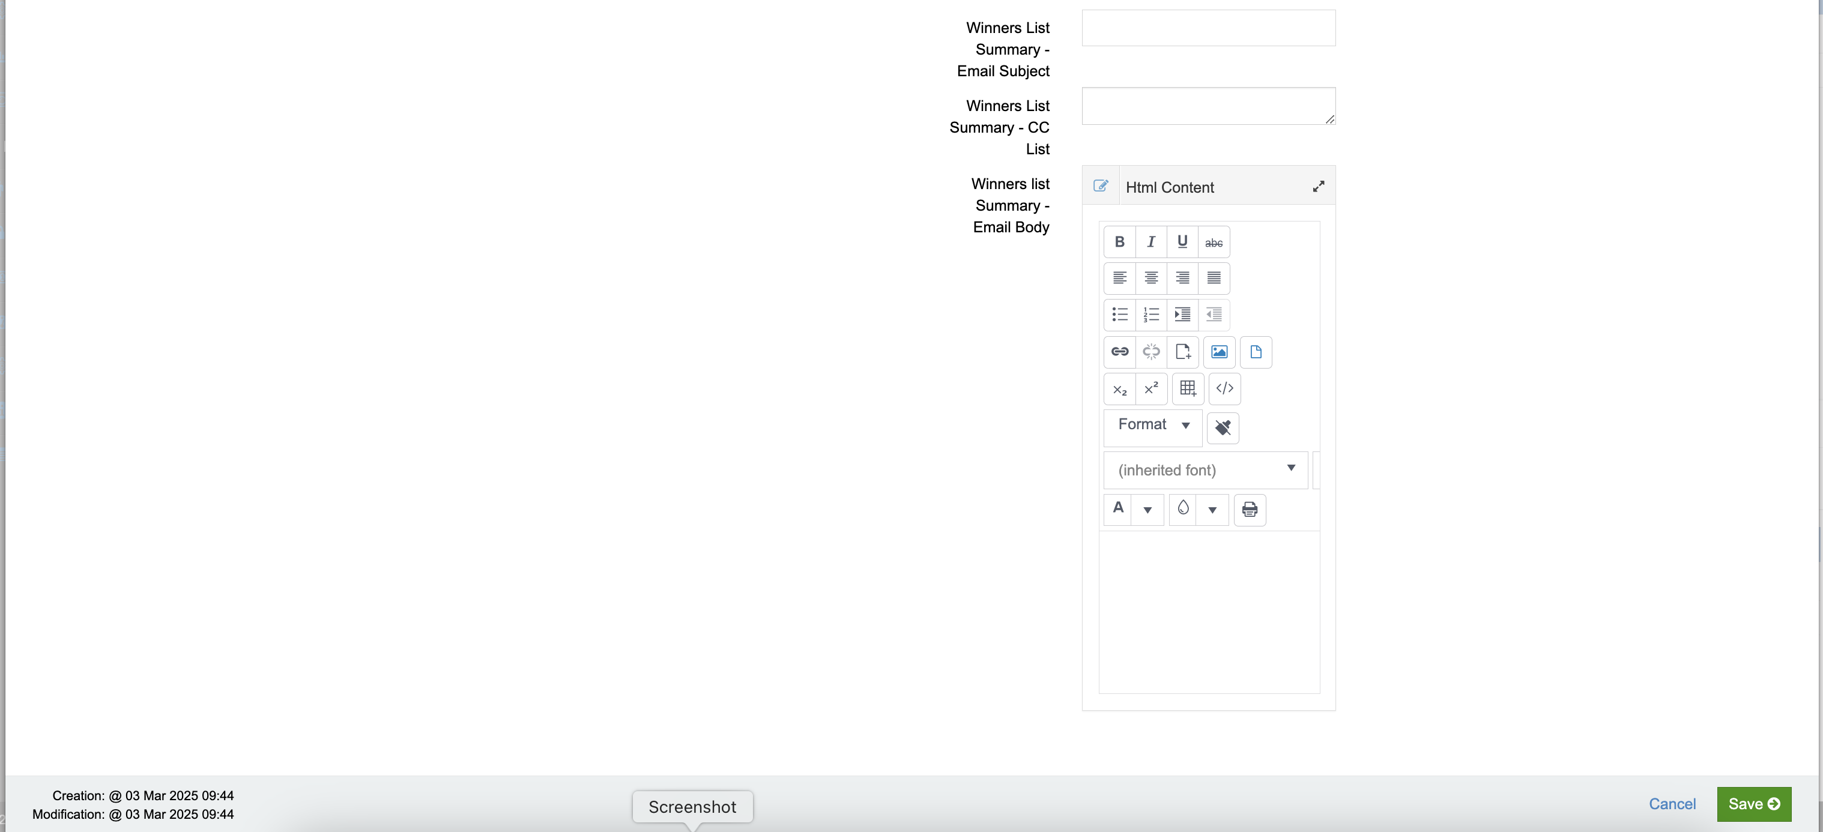Insert an image into content
This screenshot has width=1823, height=832.
[1219, 352]
